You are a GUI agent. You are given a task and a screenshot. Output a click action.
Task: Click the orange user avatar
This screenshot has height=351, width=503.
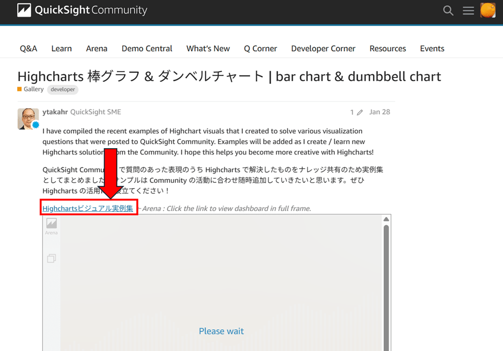pos(488,10)
